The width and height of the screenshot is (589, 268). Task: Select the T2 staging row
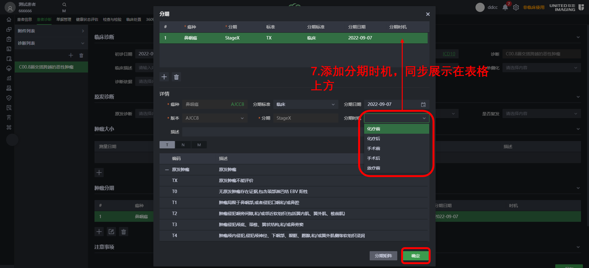[293, 214]
